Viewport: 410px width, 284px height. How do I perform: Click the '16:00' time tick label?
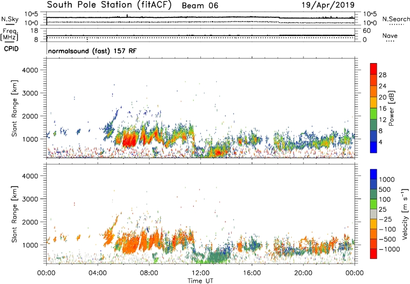coord(252,273)
